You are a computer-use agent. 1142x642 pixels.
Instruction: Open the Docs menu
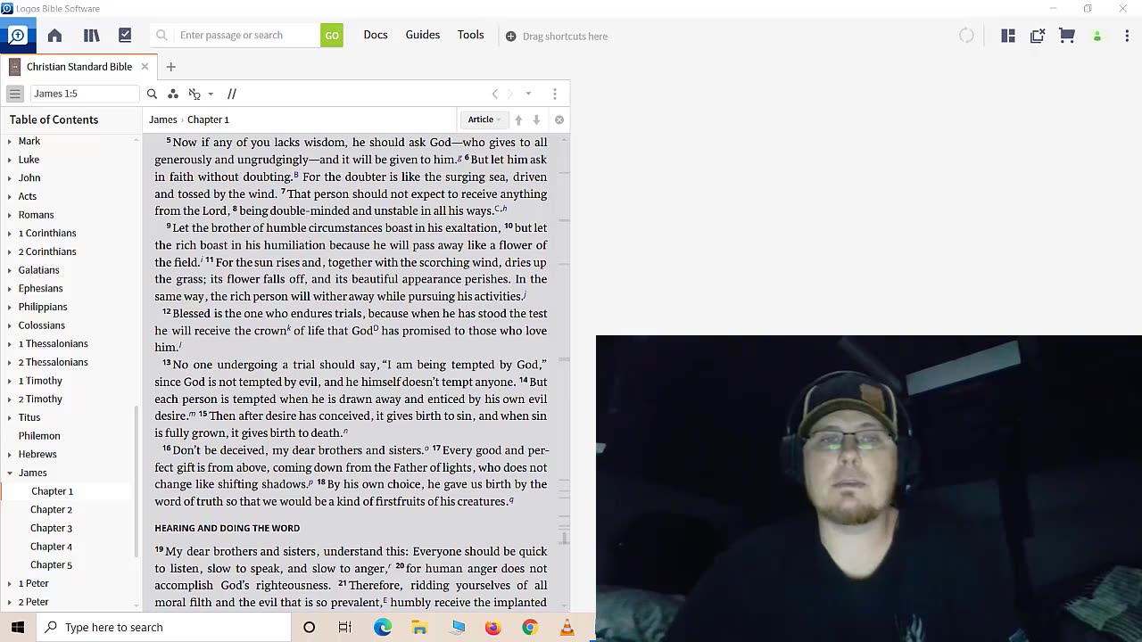pyautogui.click(x=376, y=35)
